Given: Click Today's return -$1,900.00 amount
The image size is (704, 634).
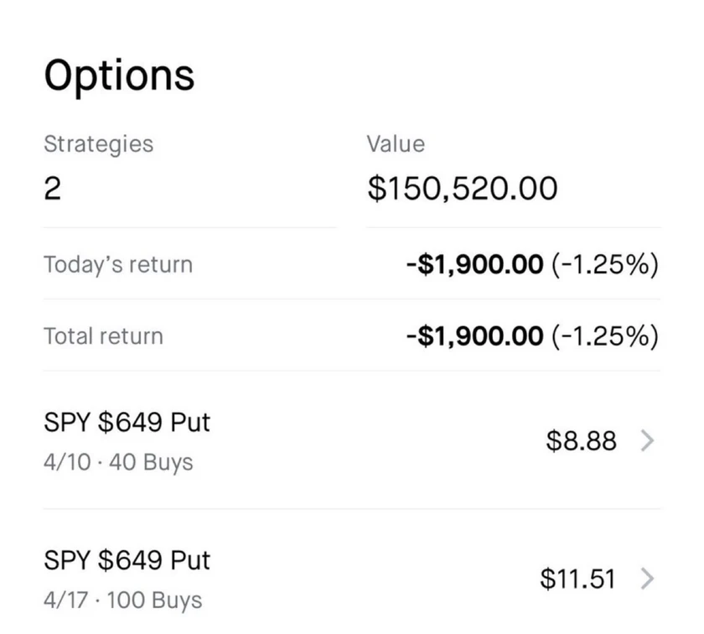Looking at the screenshot, I should (x=474, y=265).
